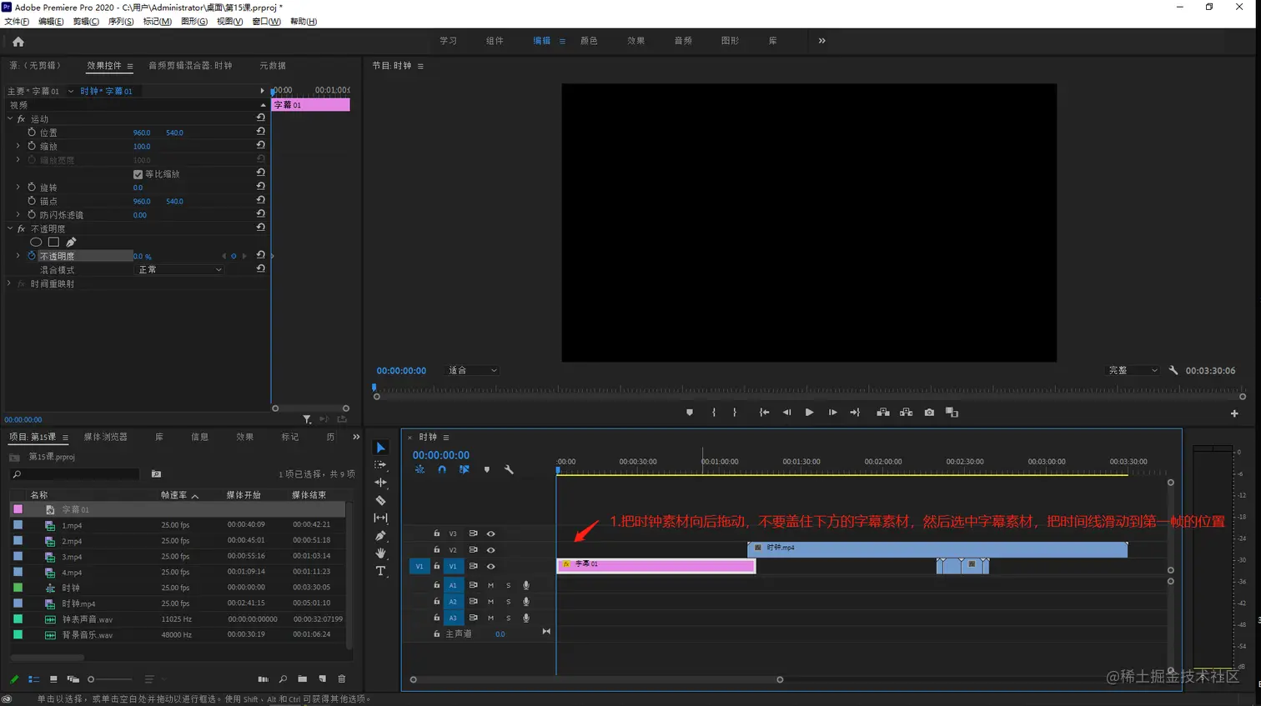
Task: Show more workspaces with double chevron
Action: click(x=822, y=41)
